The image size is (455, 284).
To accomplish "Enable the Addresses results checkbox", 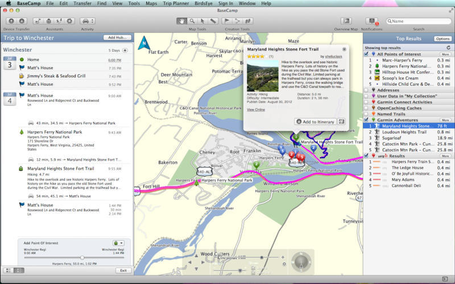I will coord(367,90).
